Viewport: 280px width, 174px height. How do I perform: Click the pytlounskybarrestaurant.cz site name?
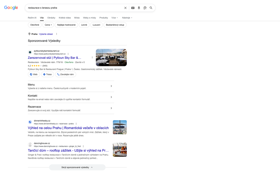click(x=47, y=51)
